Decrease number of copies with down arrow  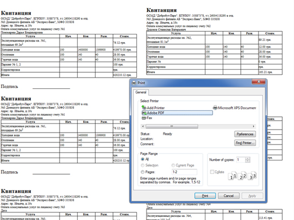[x=248, y=161]
